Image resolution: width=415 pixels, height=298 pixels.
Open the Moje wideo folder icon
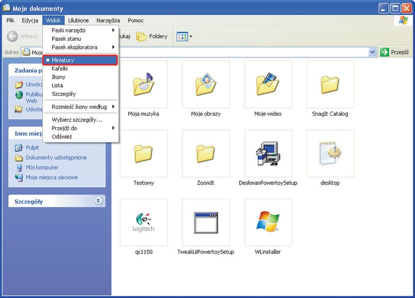268,84
